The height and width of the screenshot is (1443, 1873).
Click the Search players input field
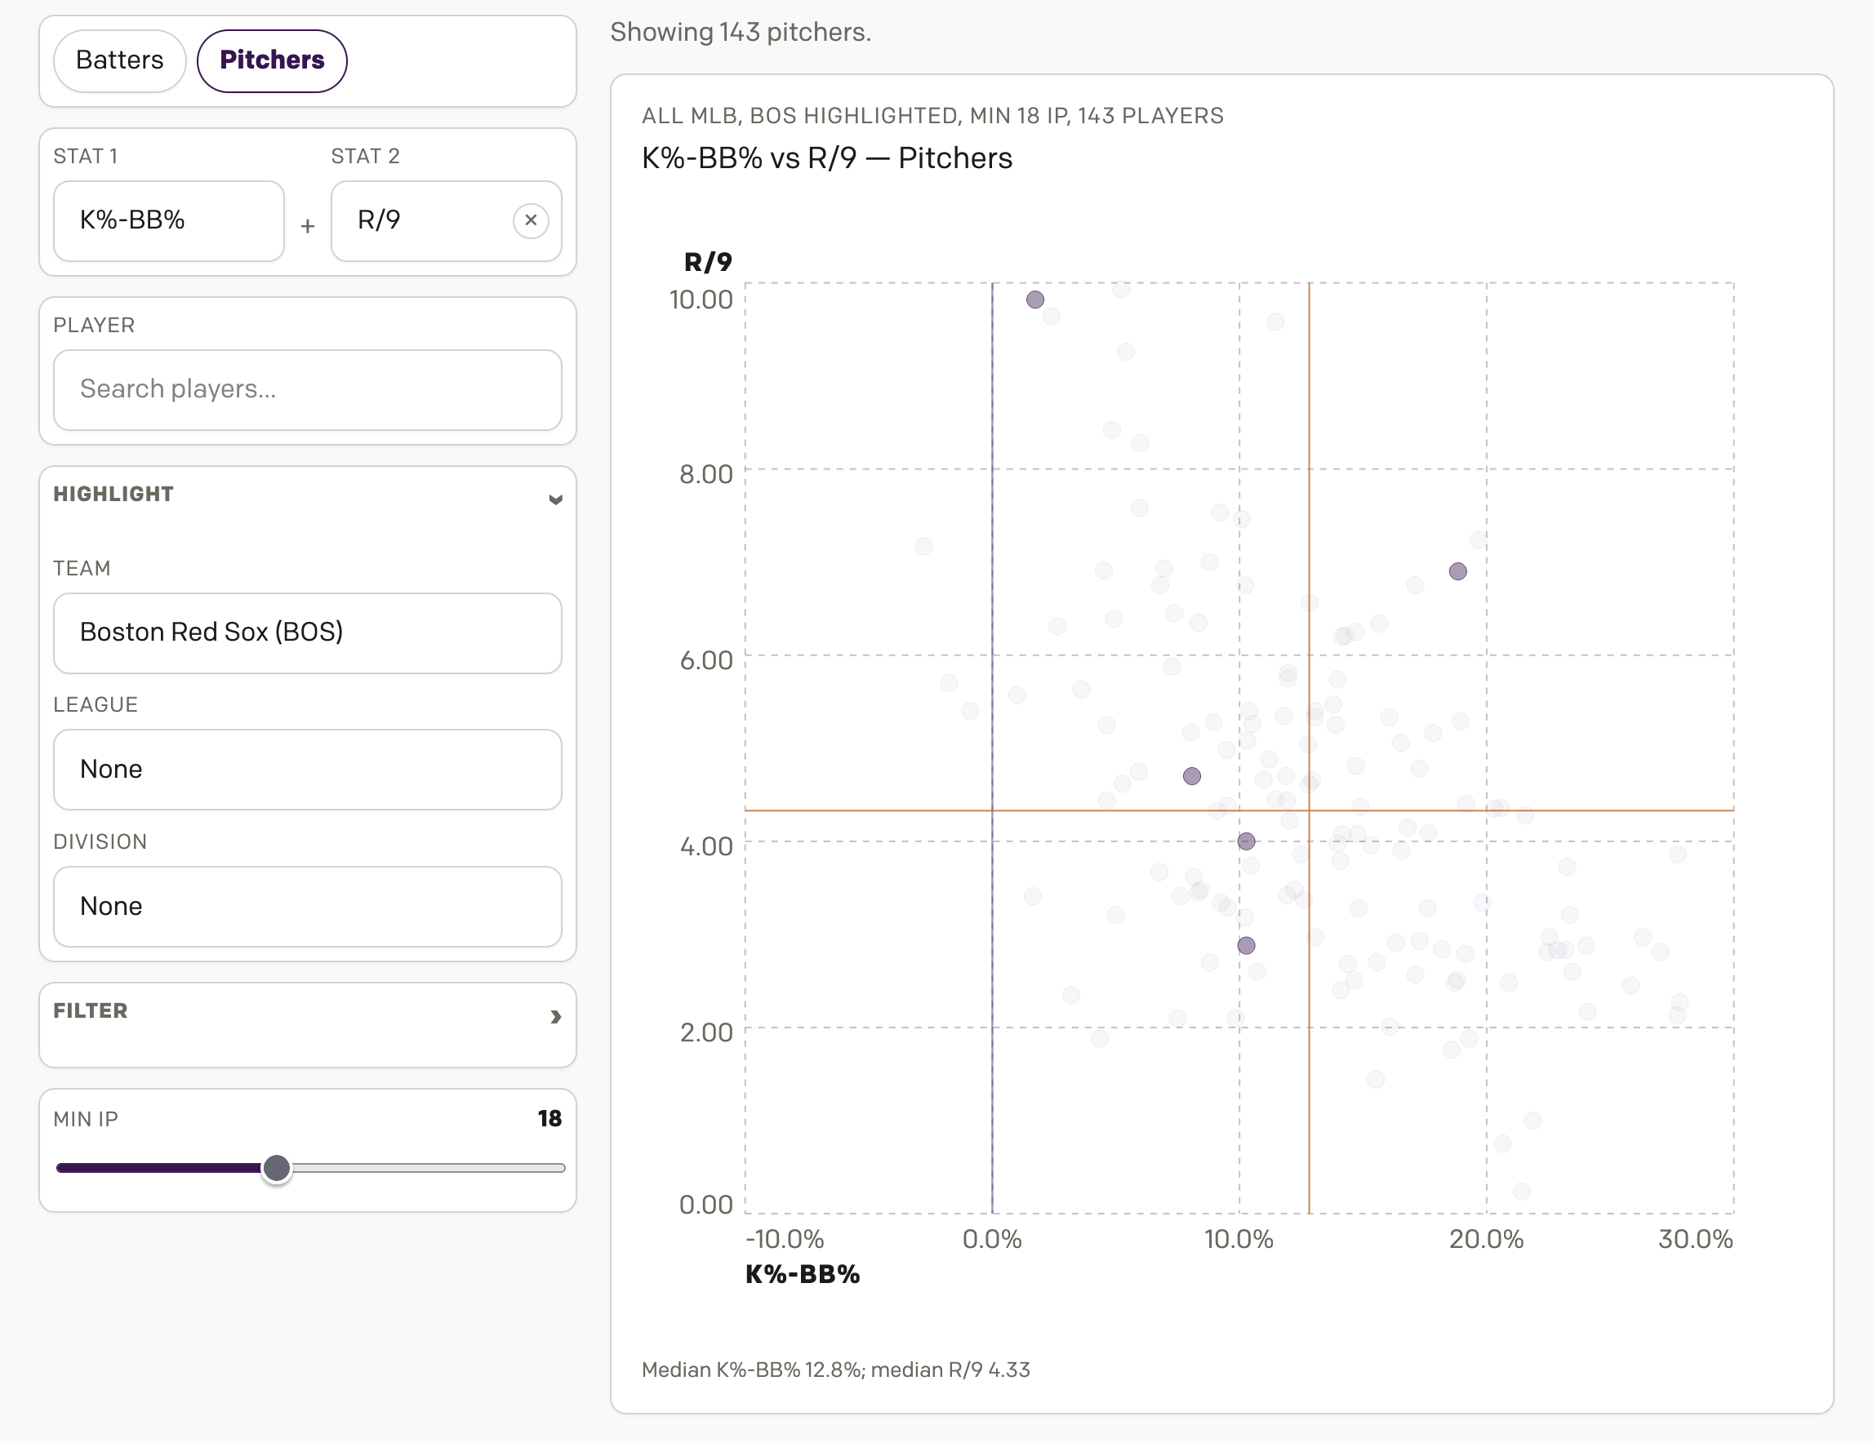click(307, 389)
